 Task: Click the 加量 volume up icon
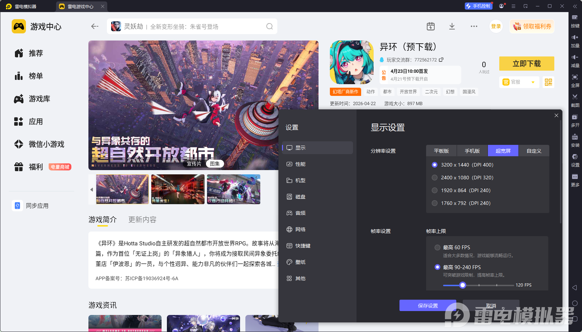coord(575,37)
